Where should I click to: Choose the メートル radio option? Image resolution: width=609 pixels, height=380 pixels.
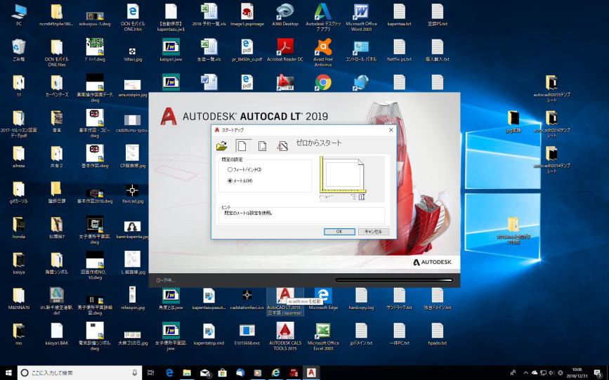[240, 181]
